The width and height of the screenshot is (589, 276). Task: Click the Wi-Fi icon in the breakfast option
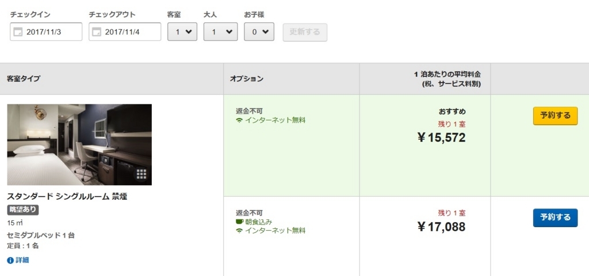pos(239,231)
